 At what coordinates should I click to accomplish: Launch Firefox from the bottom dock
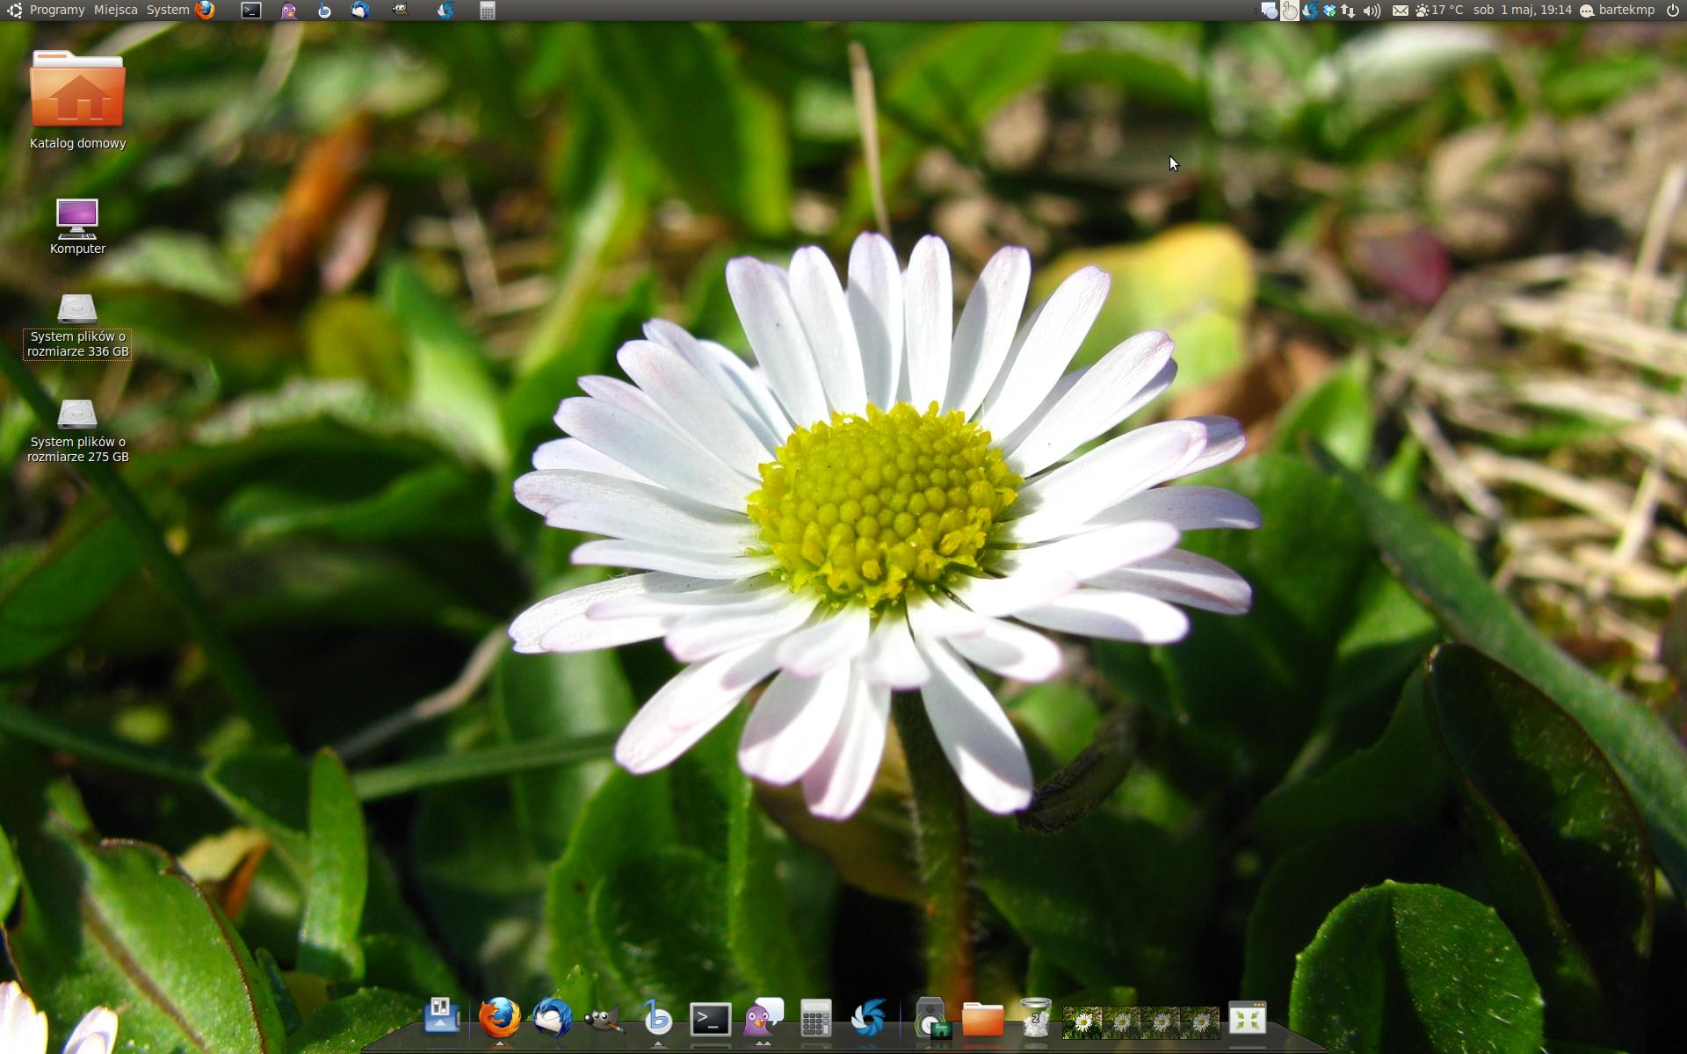pyautogui.click(x=499, y=1019)
